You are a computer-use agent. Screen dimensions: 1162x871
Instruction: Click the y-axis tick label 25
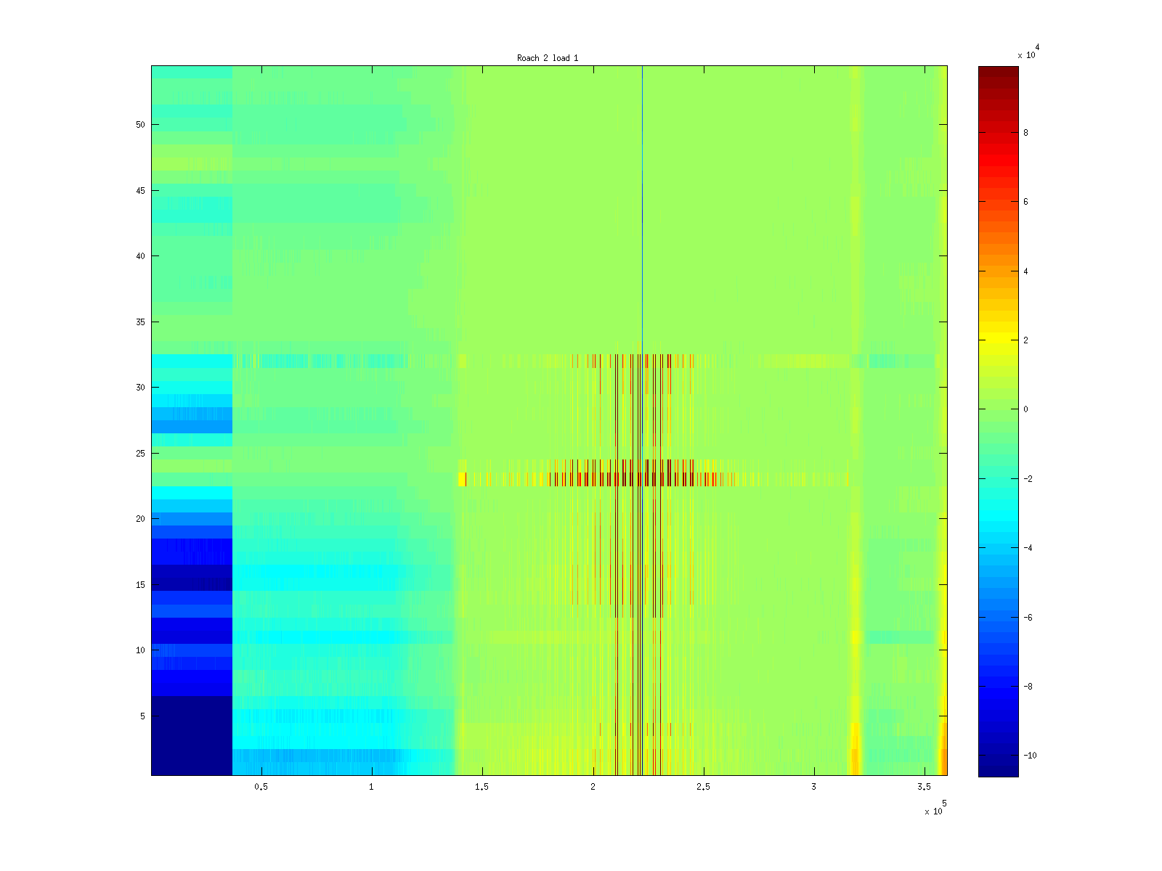(140, 454)
